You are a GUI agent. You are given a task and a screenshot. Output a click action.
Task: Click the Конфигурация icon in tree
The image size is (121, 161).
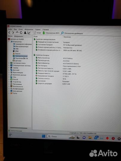click(x=11, y=89)
